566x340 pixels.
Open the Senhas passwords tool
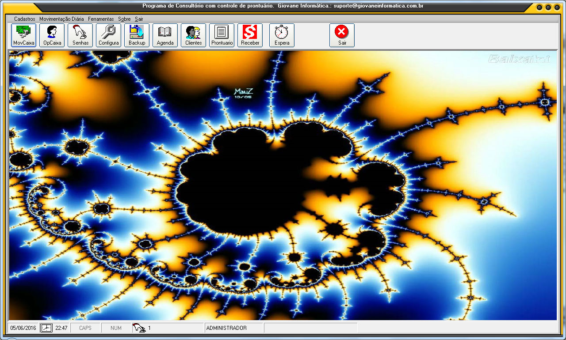[x=80, y=35]
